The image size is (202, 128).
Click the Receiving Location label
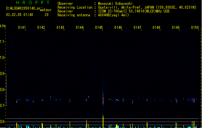(75, 7)
